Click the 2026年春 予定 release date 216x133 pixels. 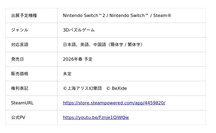coord(78,59)
